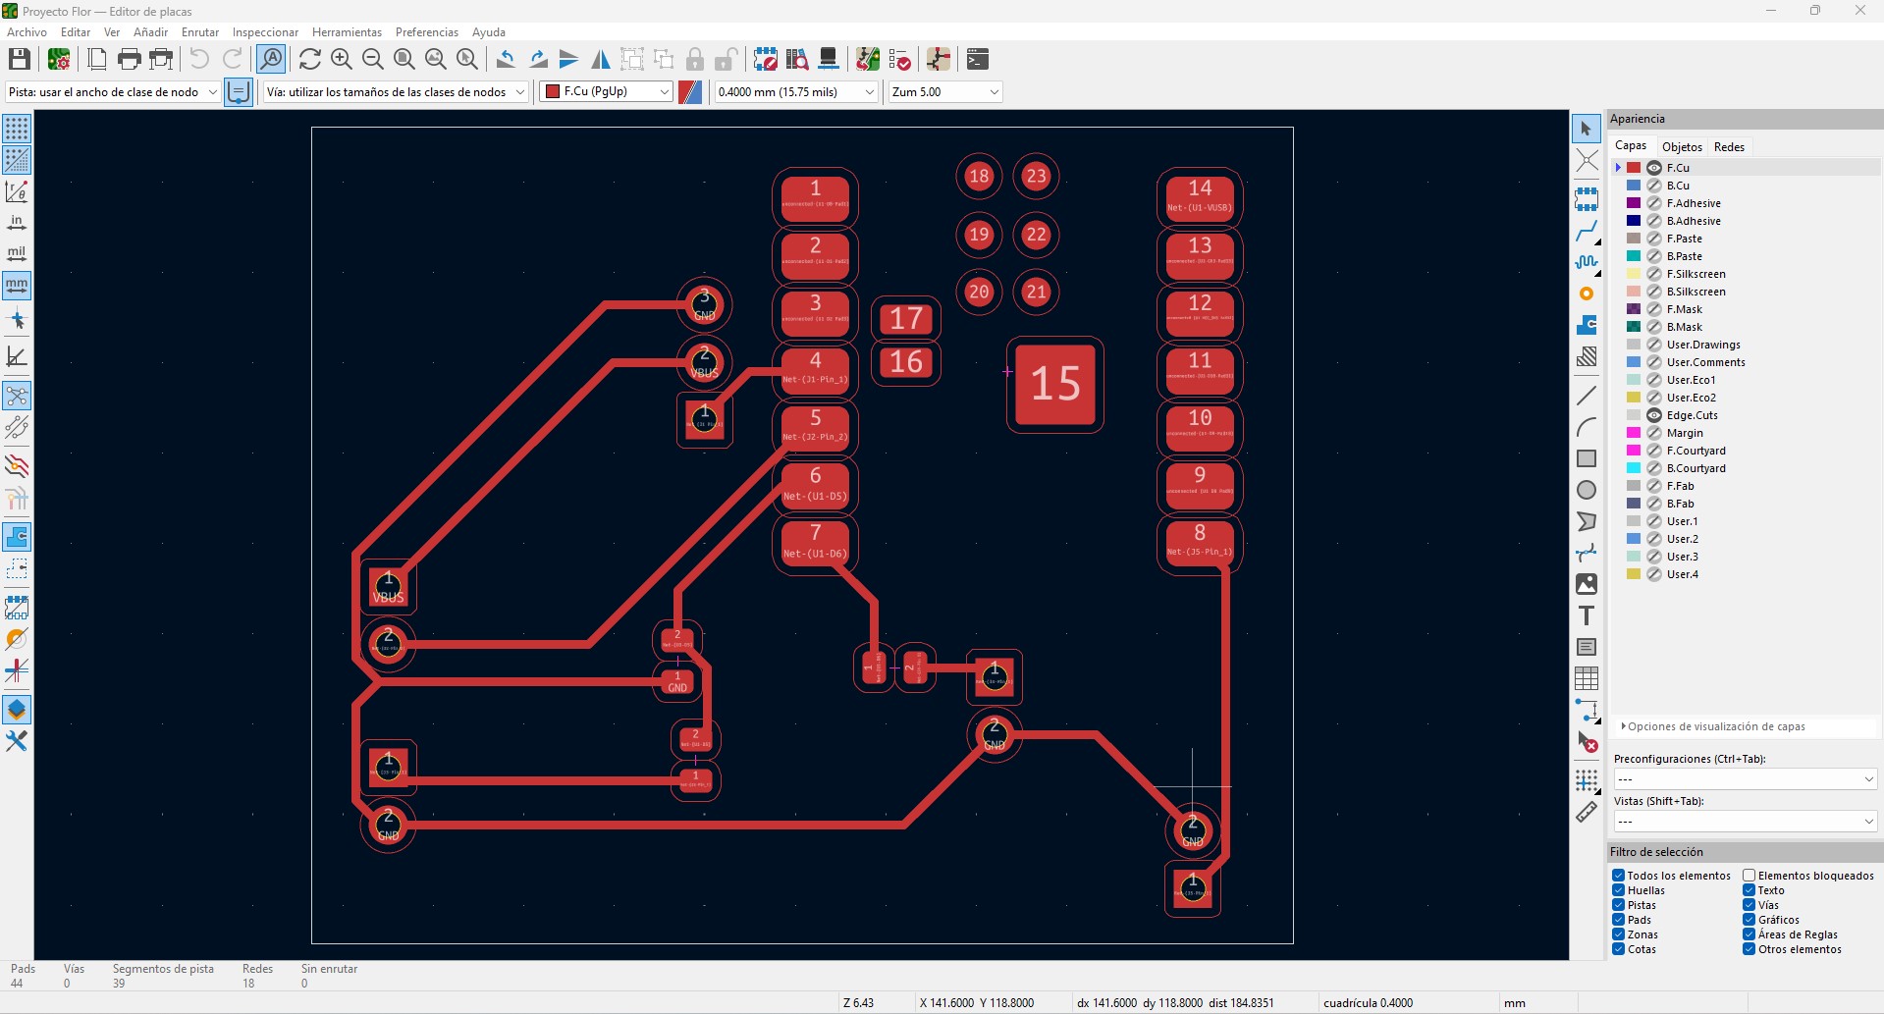Select the add via tool
Image resolution: width=1884 pixels, height=1014 pixels.
pyautogui.click(x=1587, y=294)
